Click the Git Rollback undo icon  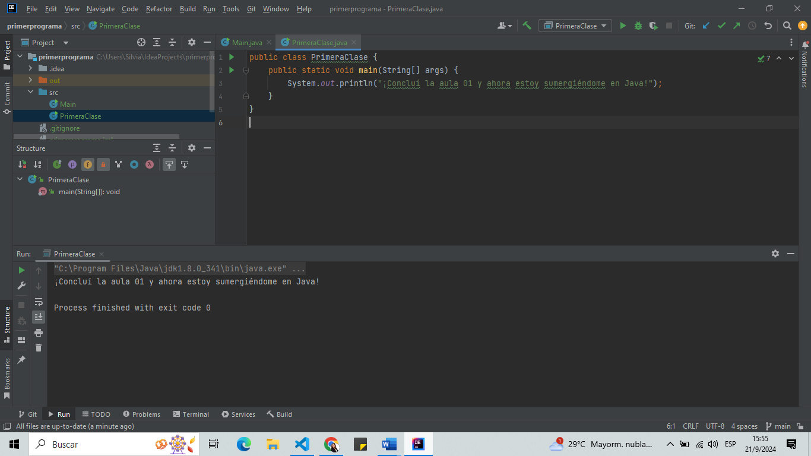click(768, 26)
